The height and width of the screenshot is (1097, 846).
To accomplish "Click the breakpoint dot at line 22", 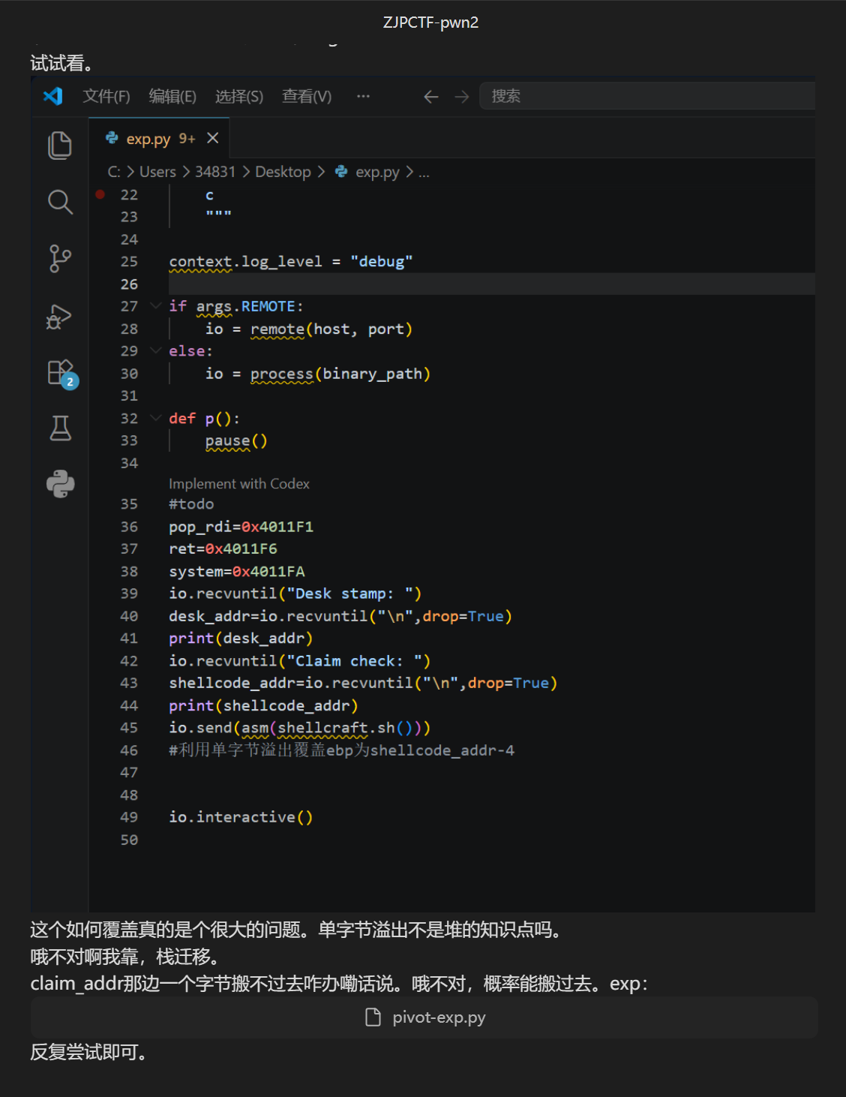I will 100,194.
